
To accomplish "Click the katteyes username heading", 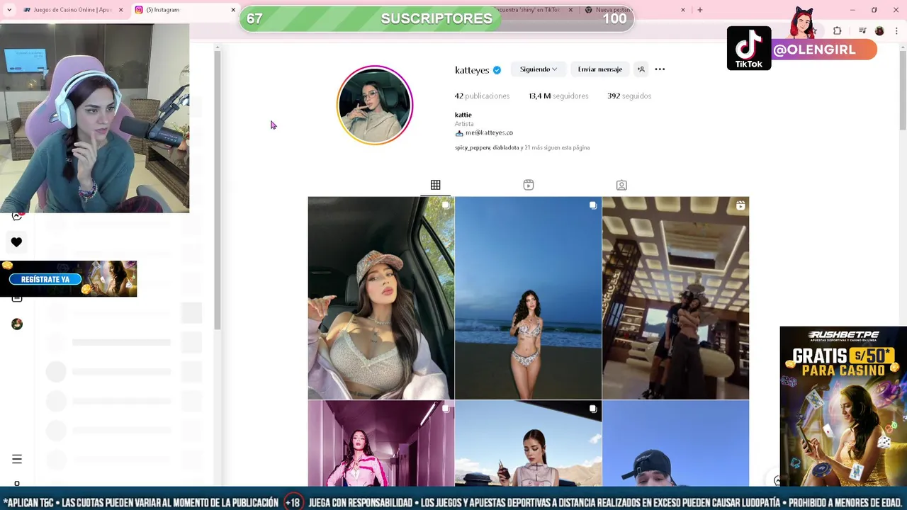I will pos(472,70).
